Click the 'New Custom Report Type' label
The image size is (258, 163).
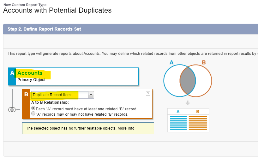25,5
